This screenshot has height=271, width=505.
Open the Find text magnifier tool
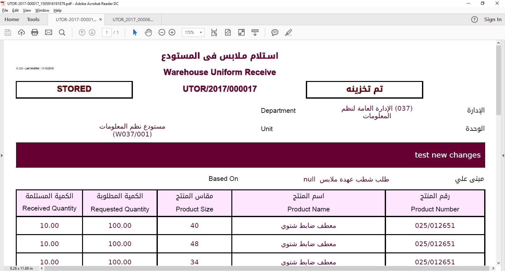point(62,32)
